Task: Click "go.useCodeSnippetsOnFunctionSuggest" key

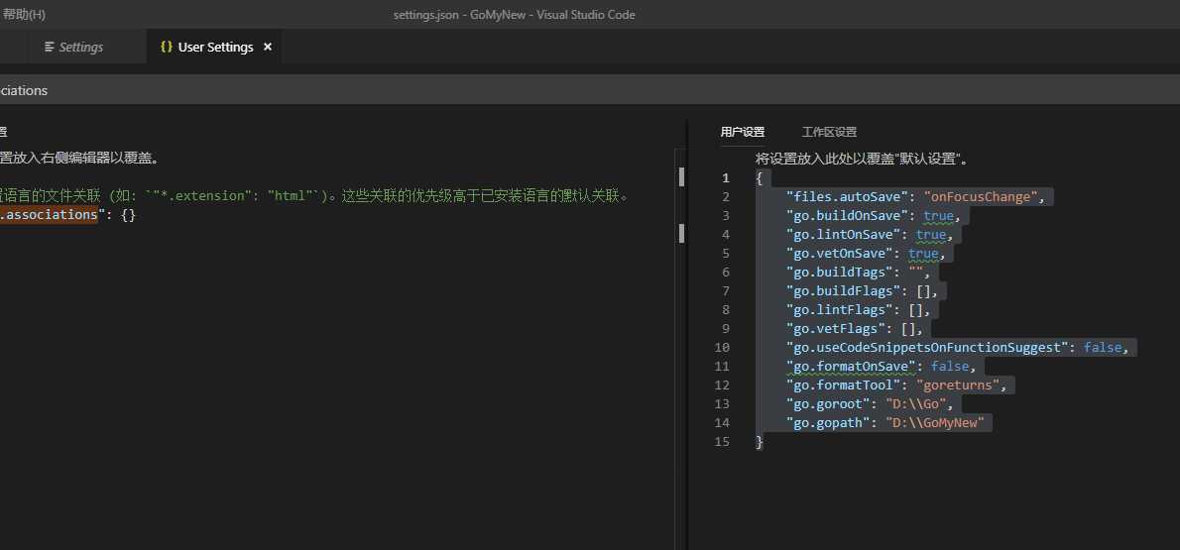Action: (x=930, y=348)
